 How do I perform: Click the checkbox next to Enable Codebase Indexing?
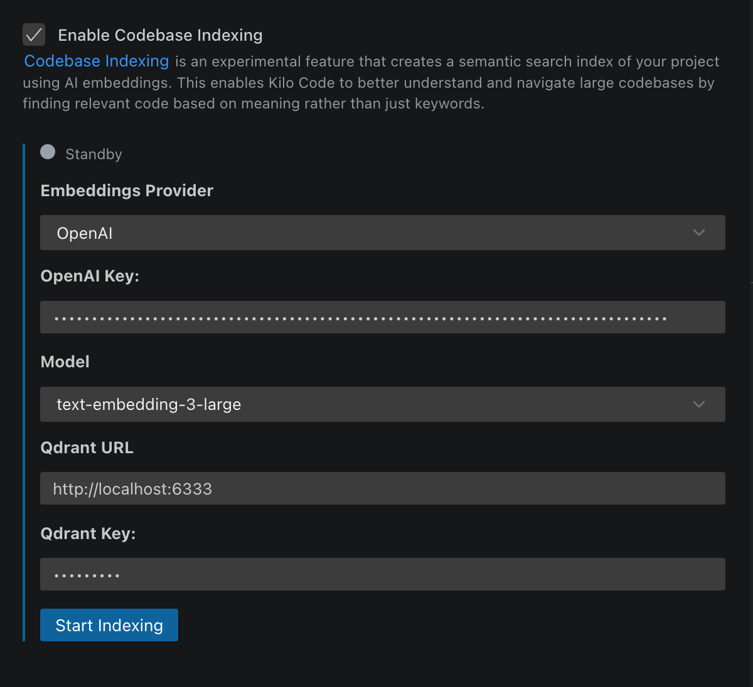click(x=34, y=34)
